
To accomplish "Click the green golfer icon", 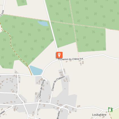I will (111, 110).
